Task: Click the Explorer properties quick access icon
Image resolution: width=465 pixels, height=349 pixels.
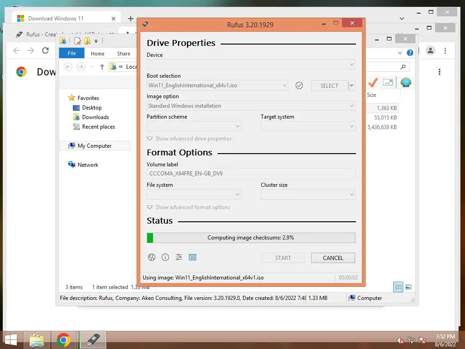Action: point(78,40)
